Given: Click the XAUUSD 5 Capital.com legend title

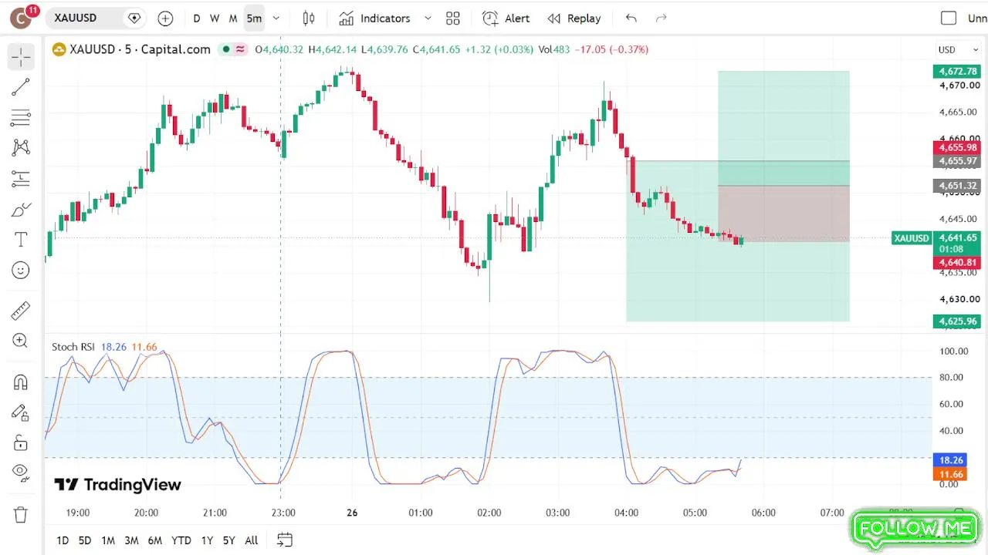Looking at the screenshot, I should 140,49.
